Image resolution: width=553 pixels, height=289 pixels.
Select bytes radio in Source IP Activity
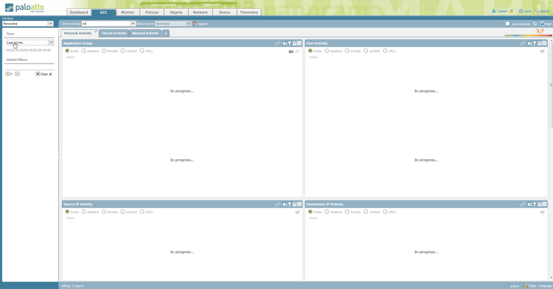coord(67,212)
